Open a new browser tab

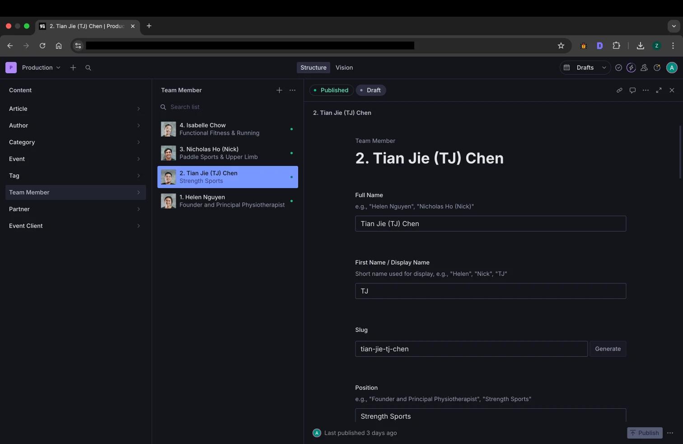click(x=149, y=26)
